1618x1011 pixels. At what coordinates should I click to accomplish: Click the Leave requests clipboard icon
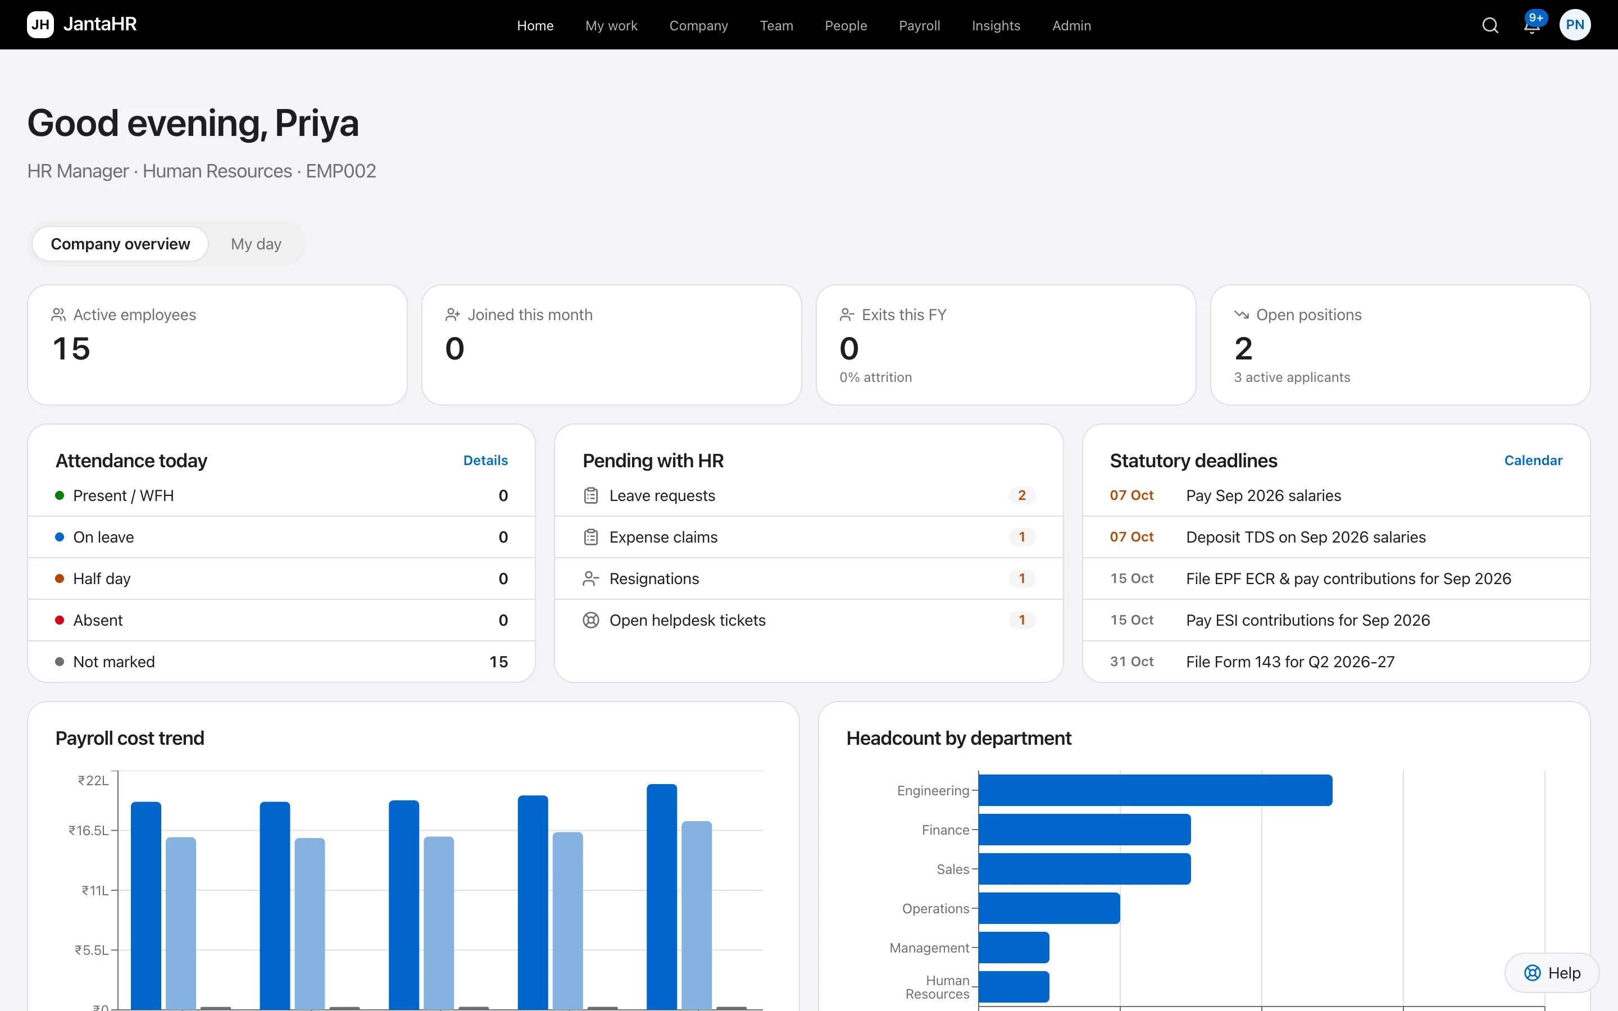[590, 495]
